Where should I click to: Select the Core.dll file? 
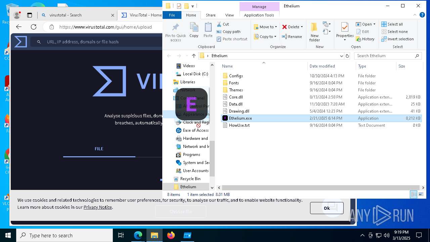(x=235, y=97)
